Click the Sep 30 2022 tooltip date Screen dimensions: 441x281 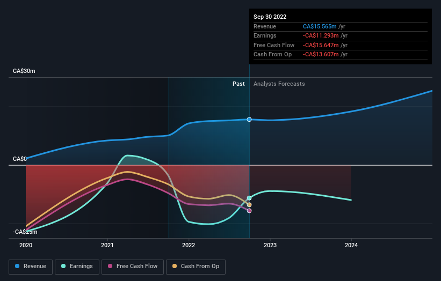(270, 17)
